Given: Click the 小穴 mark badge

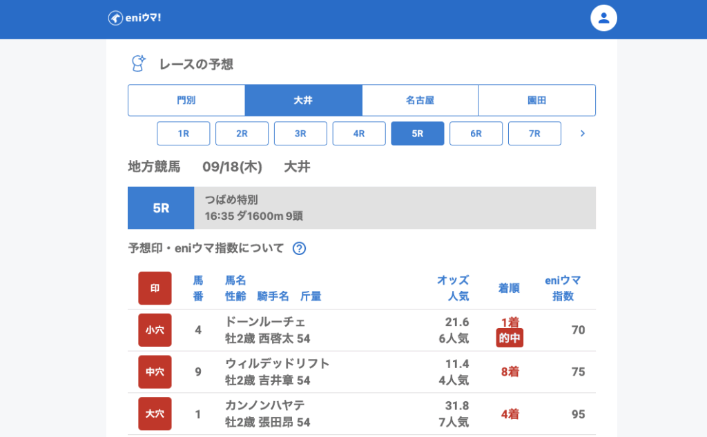Looking at the screenshot, I should [x=155, y=330].
